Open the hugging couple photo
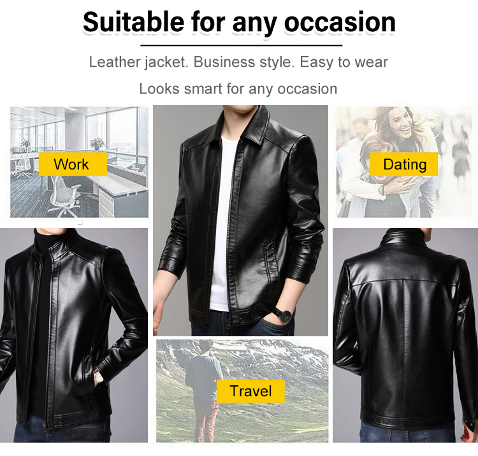478x456 pixels. tap(404, 162)
